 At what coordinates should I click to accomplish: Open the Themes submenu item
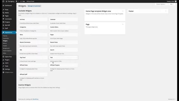coord(5,36)
